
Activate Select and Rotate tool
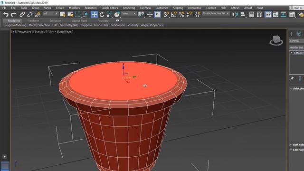102,15
